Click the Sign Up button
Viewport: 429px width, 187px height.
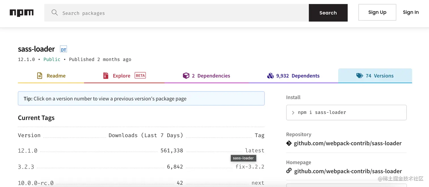click(x=377, y=12)
